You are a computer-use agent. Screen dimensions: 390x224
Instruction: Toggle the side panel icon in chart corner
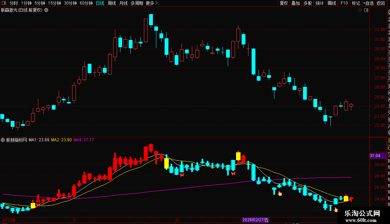[x=366, y=10]
